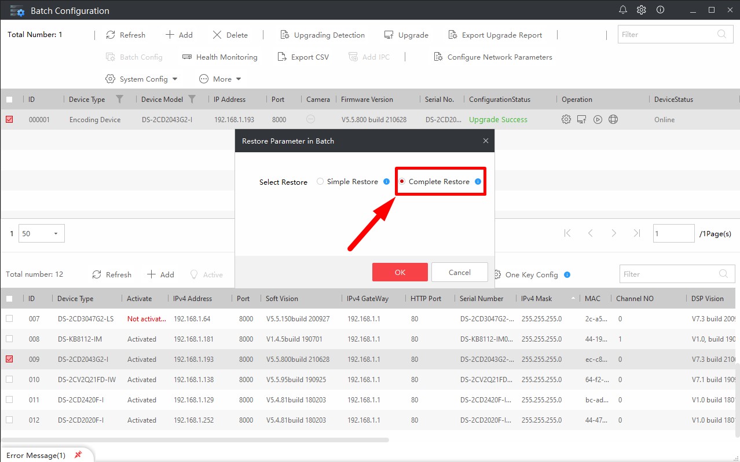Click the info icon next to One Key Config
This screenshot has width=740, height=462.
click(567, 274)
